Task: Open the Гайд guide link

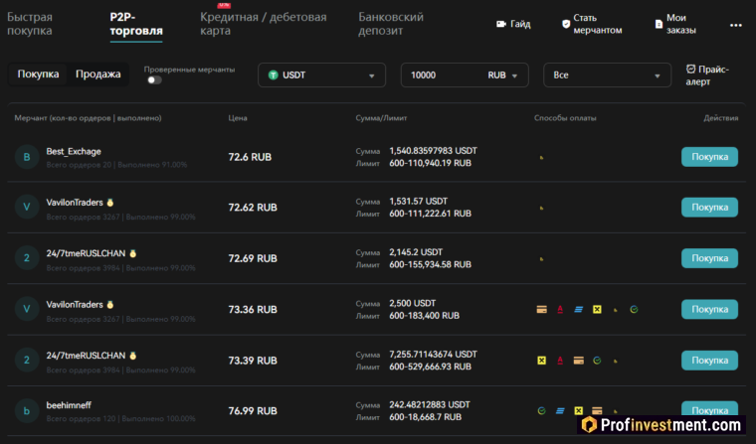Action: (x=513, y=24)
